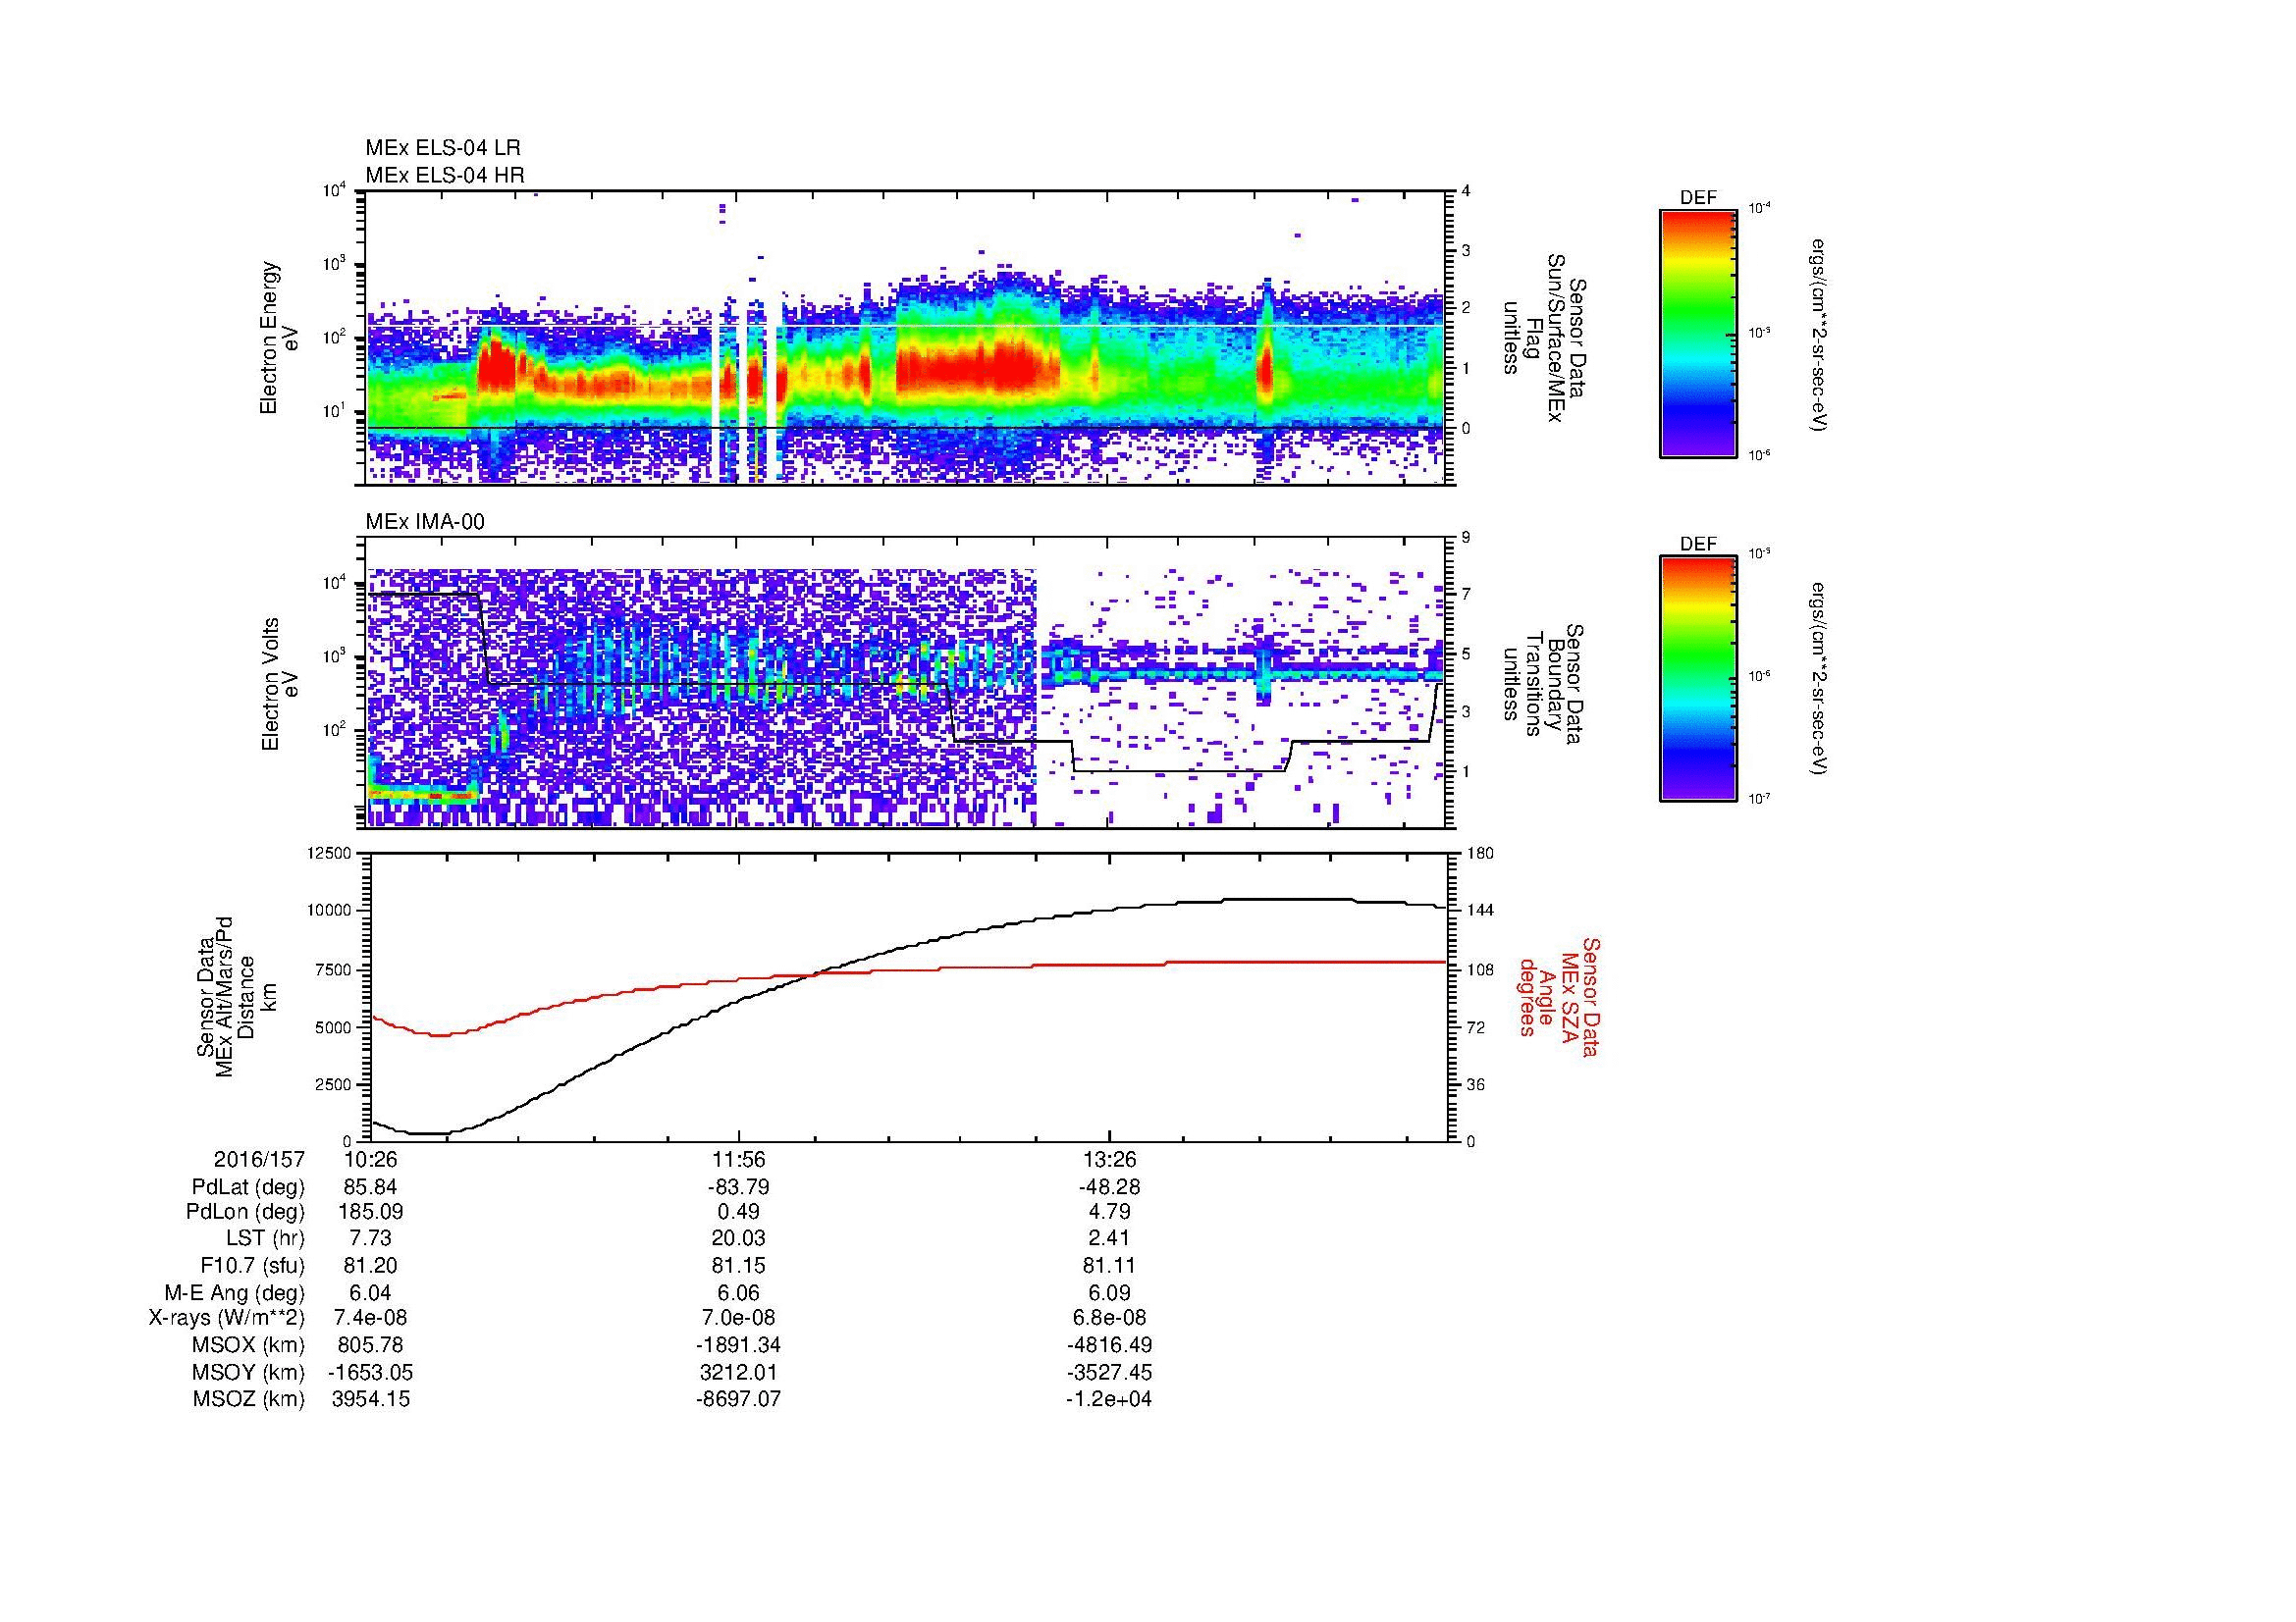Click the PdLat value -48.28
The image size is (2296, 1622).
pyautogui.click(x=1109, y=1187)
